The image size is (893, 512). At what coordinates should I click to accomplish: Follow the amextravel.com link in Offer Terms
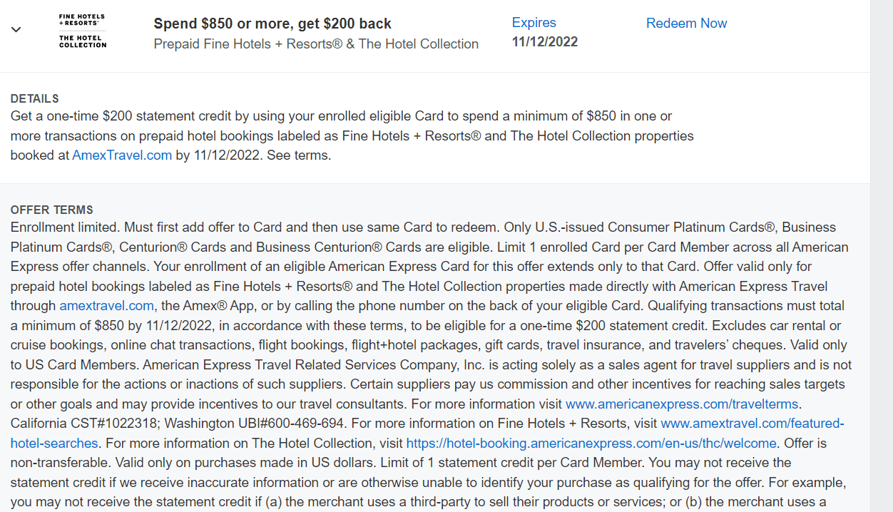point(106,305)
